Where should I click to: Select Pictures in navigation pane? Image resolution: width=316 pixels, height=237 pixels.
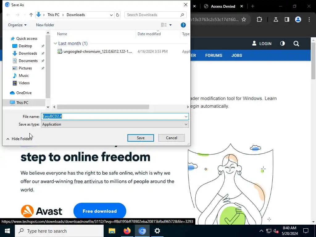point(25,68)
